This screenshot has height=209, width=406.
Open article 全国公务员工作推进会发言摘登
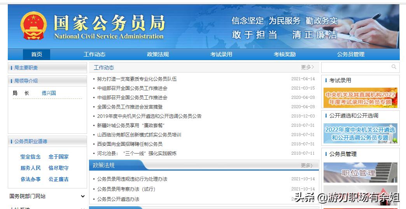130,107
